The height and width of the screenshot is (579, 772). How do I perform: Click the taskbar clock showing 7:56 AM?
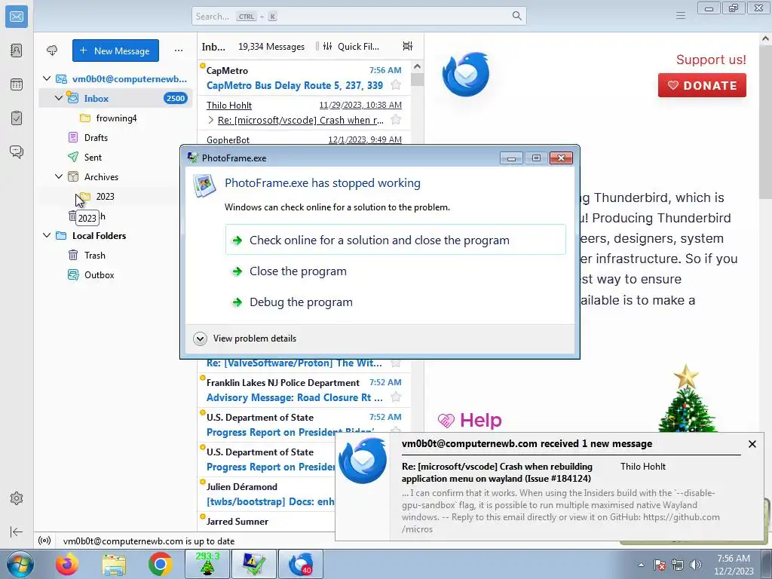[x=734, y=564]
